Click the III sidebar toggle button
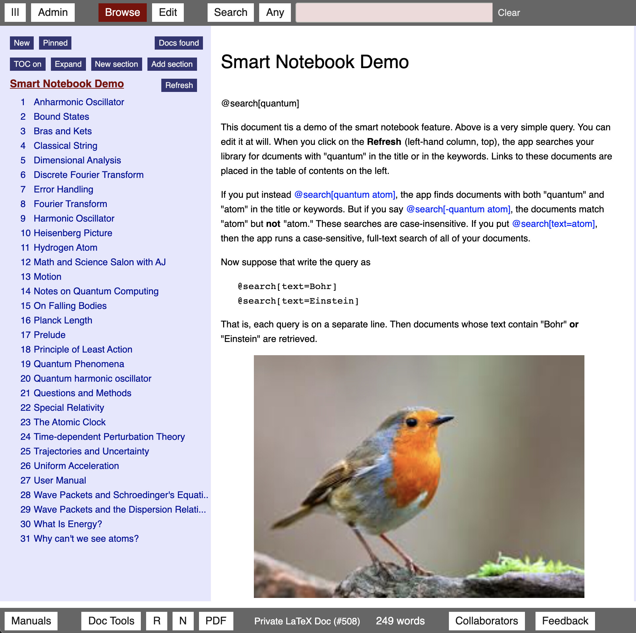 point(15,13)
